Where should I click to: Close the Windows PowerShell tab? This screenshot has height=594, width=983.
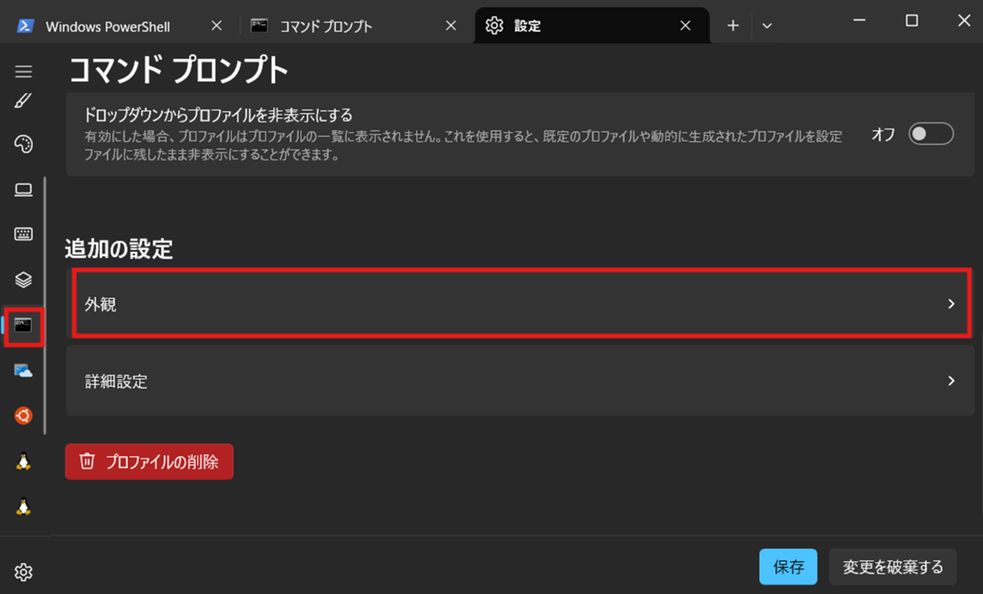(x=216, y=25)
